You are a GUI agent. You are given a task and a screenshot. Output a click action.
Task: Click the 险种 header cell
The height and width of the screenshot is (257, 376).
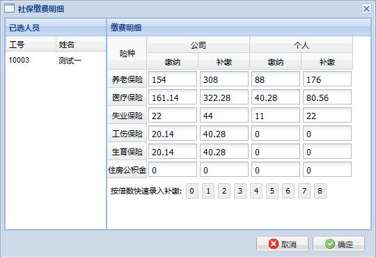[127, 53]
